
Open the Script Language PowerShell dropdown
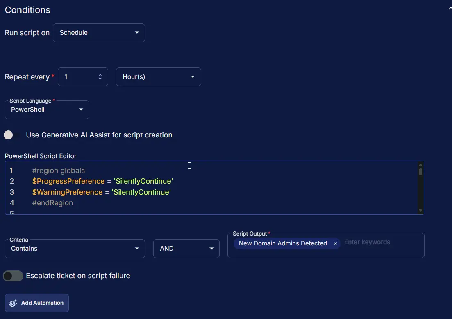point(47,110)
